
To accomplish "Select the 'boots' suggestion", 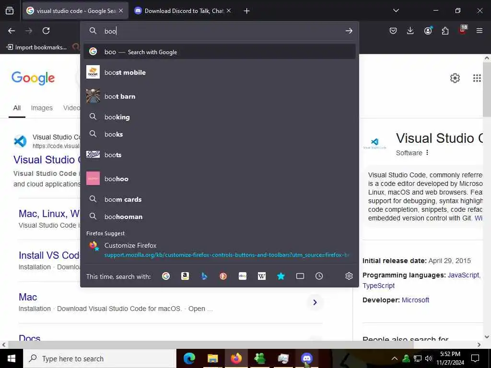I will point(219,155).
